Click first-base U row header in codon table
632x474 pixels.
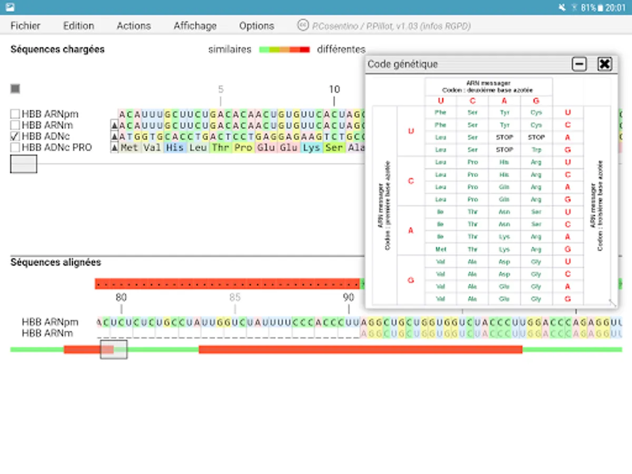411,131
